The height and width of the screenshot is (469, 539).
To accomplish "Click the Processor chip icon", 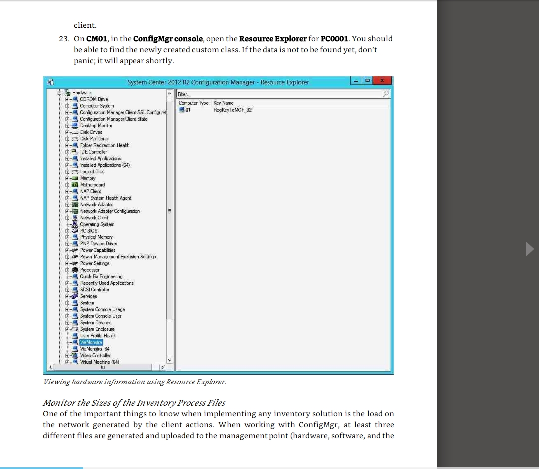I will (x=75, y=270).
